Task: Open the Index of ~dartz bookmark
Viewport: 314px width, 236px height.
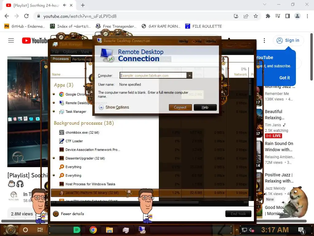Action: coord(70,26)
